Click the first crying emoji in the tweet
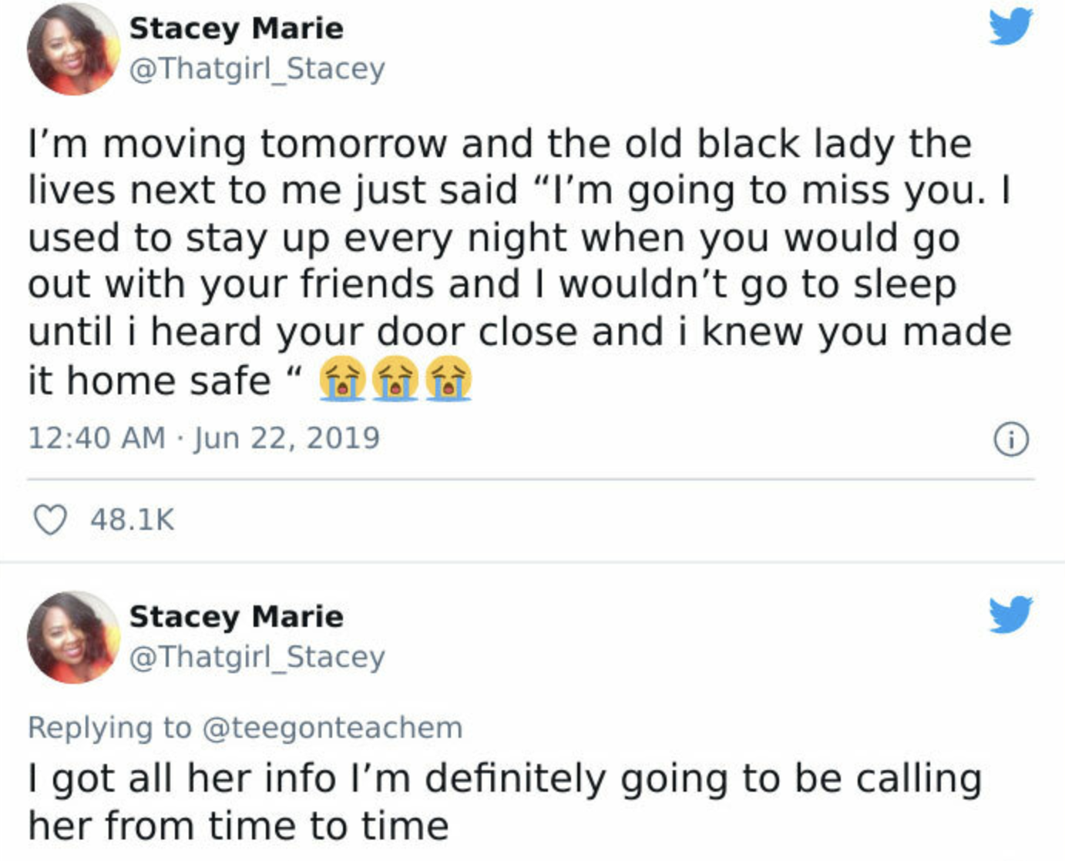This screenshot has height=861, width=1065. tap(342, 380)
